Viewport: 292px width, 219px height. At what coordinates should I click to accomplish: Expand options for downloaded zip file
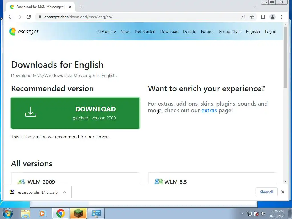tap(65, 192)
